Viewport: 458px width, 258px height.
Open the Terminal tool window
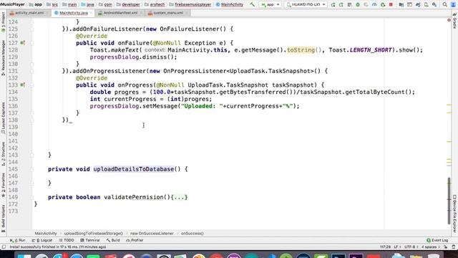pyautogui.click(x=90, y=240)
